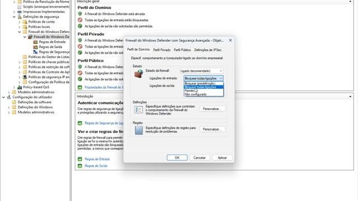This screenshot has height=201, width=358.
Task: Click Políticas de conta folder icon
Action: [25, 22]
